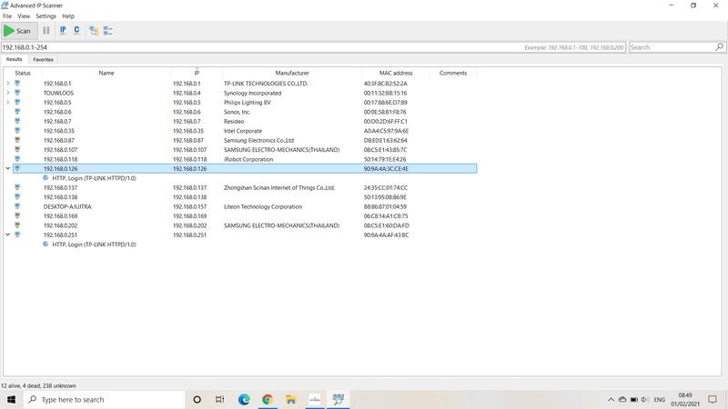
Task: Click the class C subnet toolbar icon
Action: coord(76,31)
